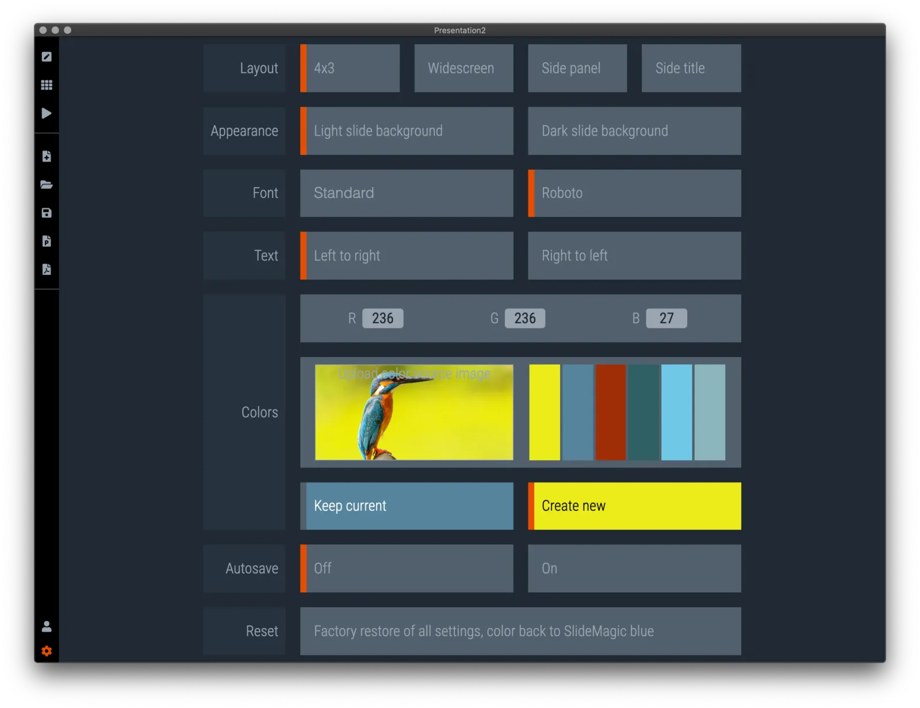Open the slide edit view icon
Image resolution: width=920 pixels, height=708 pixels.
click(47, 56)
